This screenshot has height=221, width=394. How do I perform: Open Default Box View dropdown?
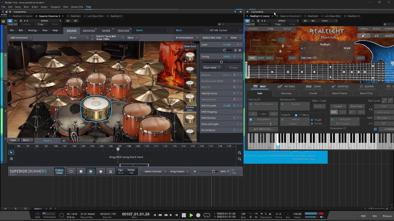(x=214, y=38)
